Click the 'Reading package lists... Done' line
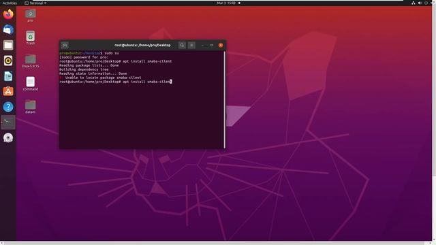436x245 pixels. [89, 65]
